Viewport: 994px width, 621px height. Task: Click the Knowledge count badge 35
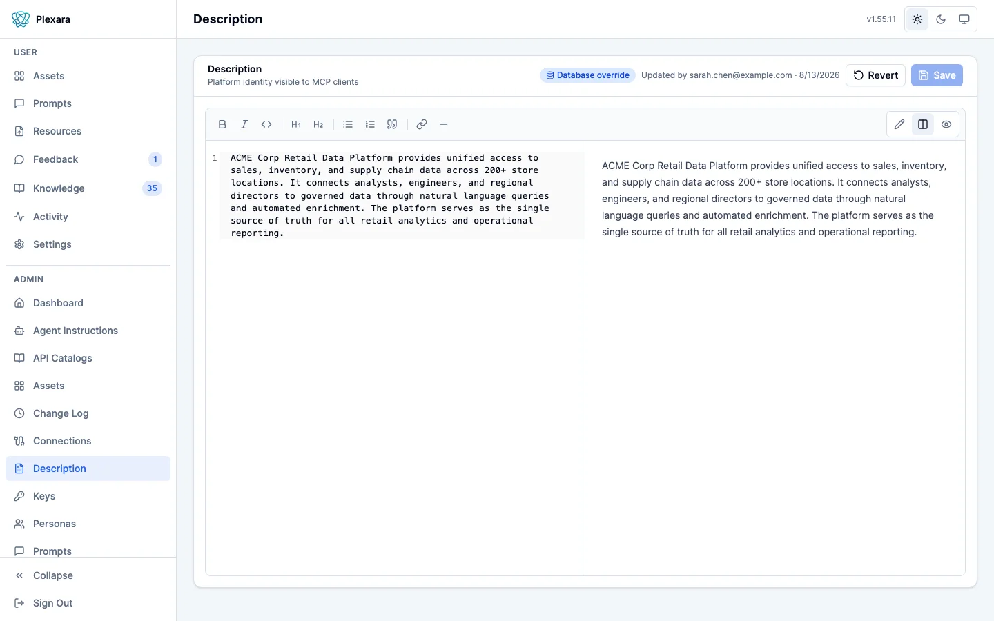coord(152,188)
